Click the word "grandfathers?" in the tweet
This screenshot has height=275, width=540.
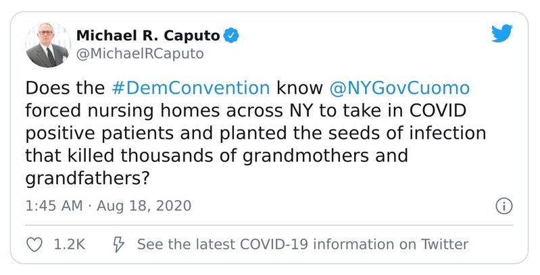click(87, 179)
